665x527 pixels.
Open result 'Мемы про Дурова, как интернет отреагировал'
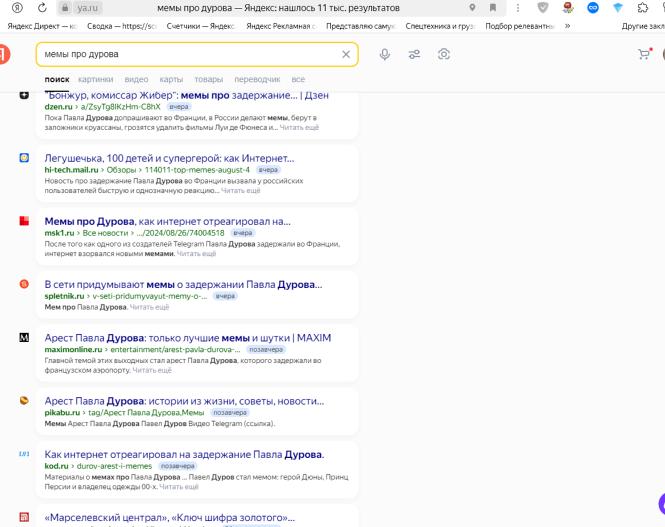point(167,221)
